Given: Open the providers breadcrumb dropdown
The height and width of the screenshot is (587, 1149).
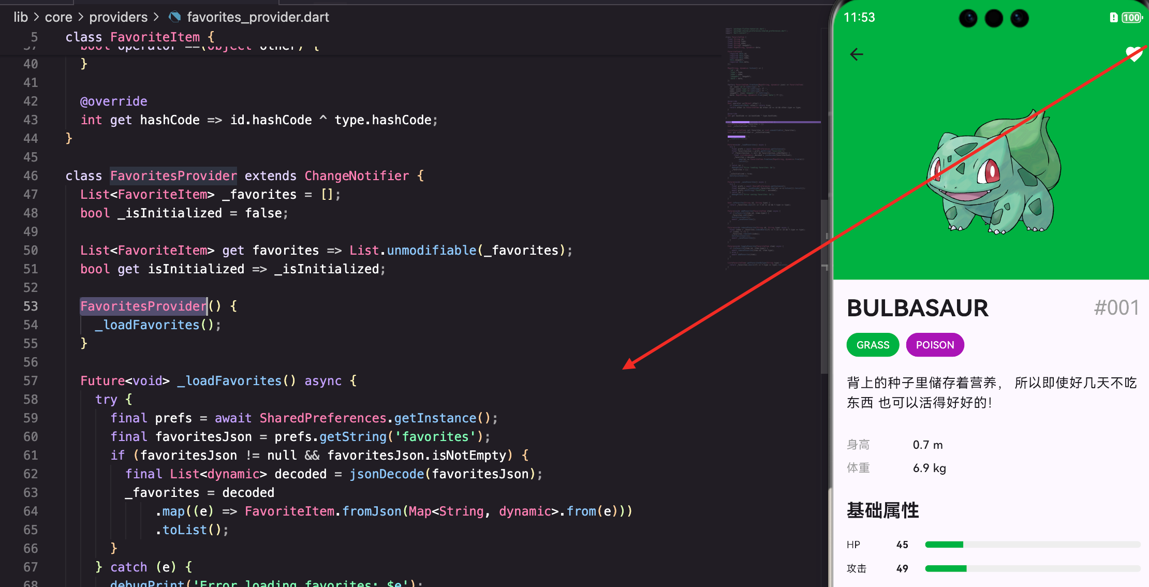Looking at the screenshot, I should coord(118,17).
